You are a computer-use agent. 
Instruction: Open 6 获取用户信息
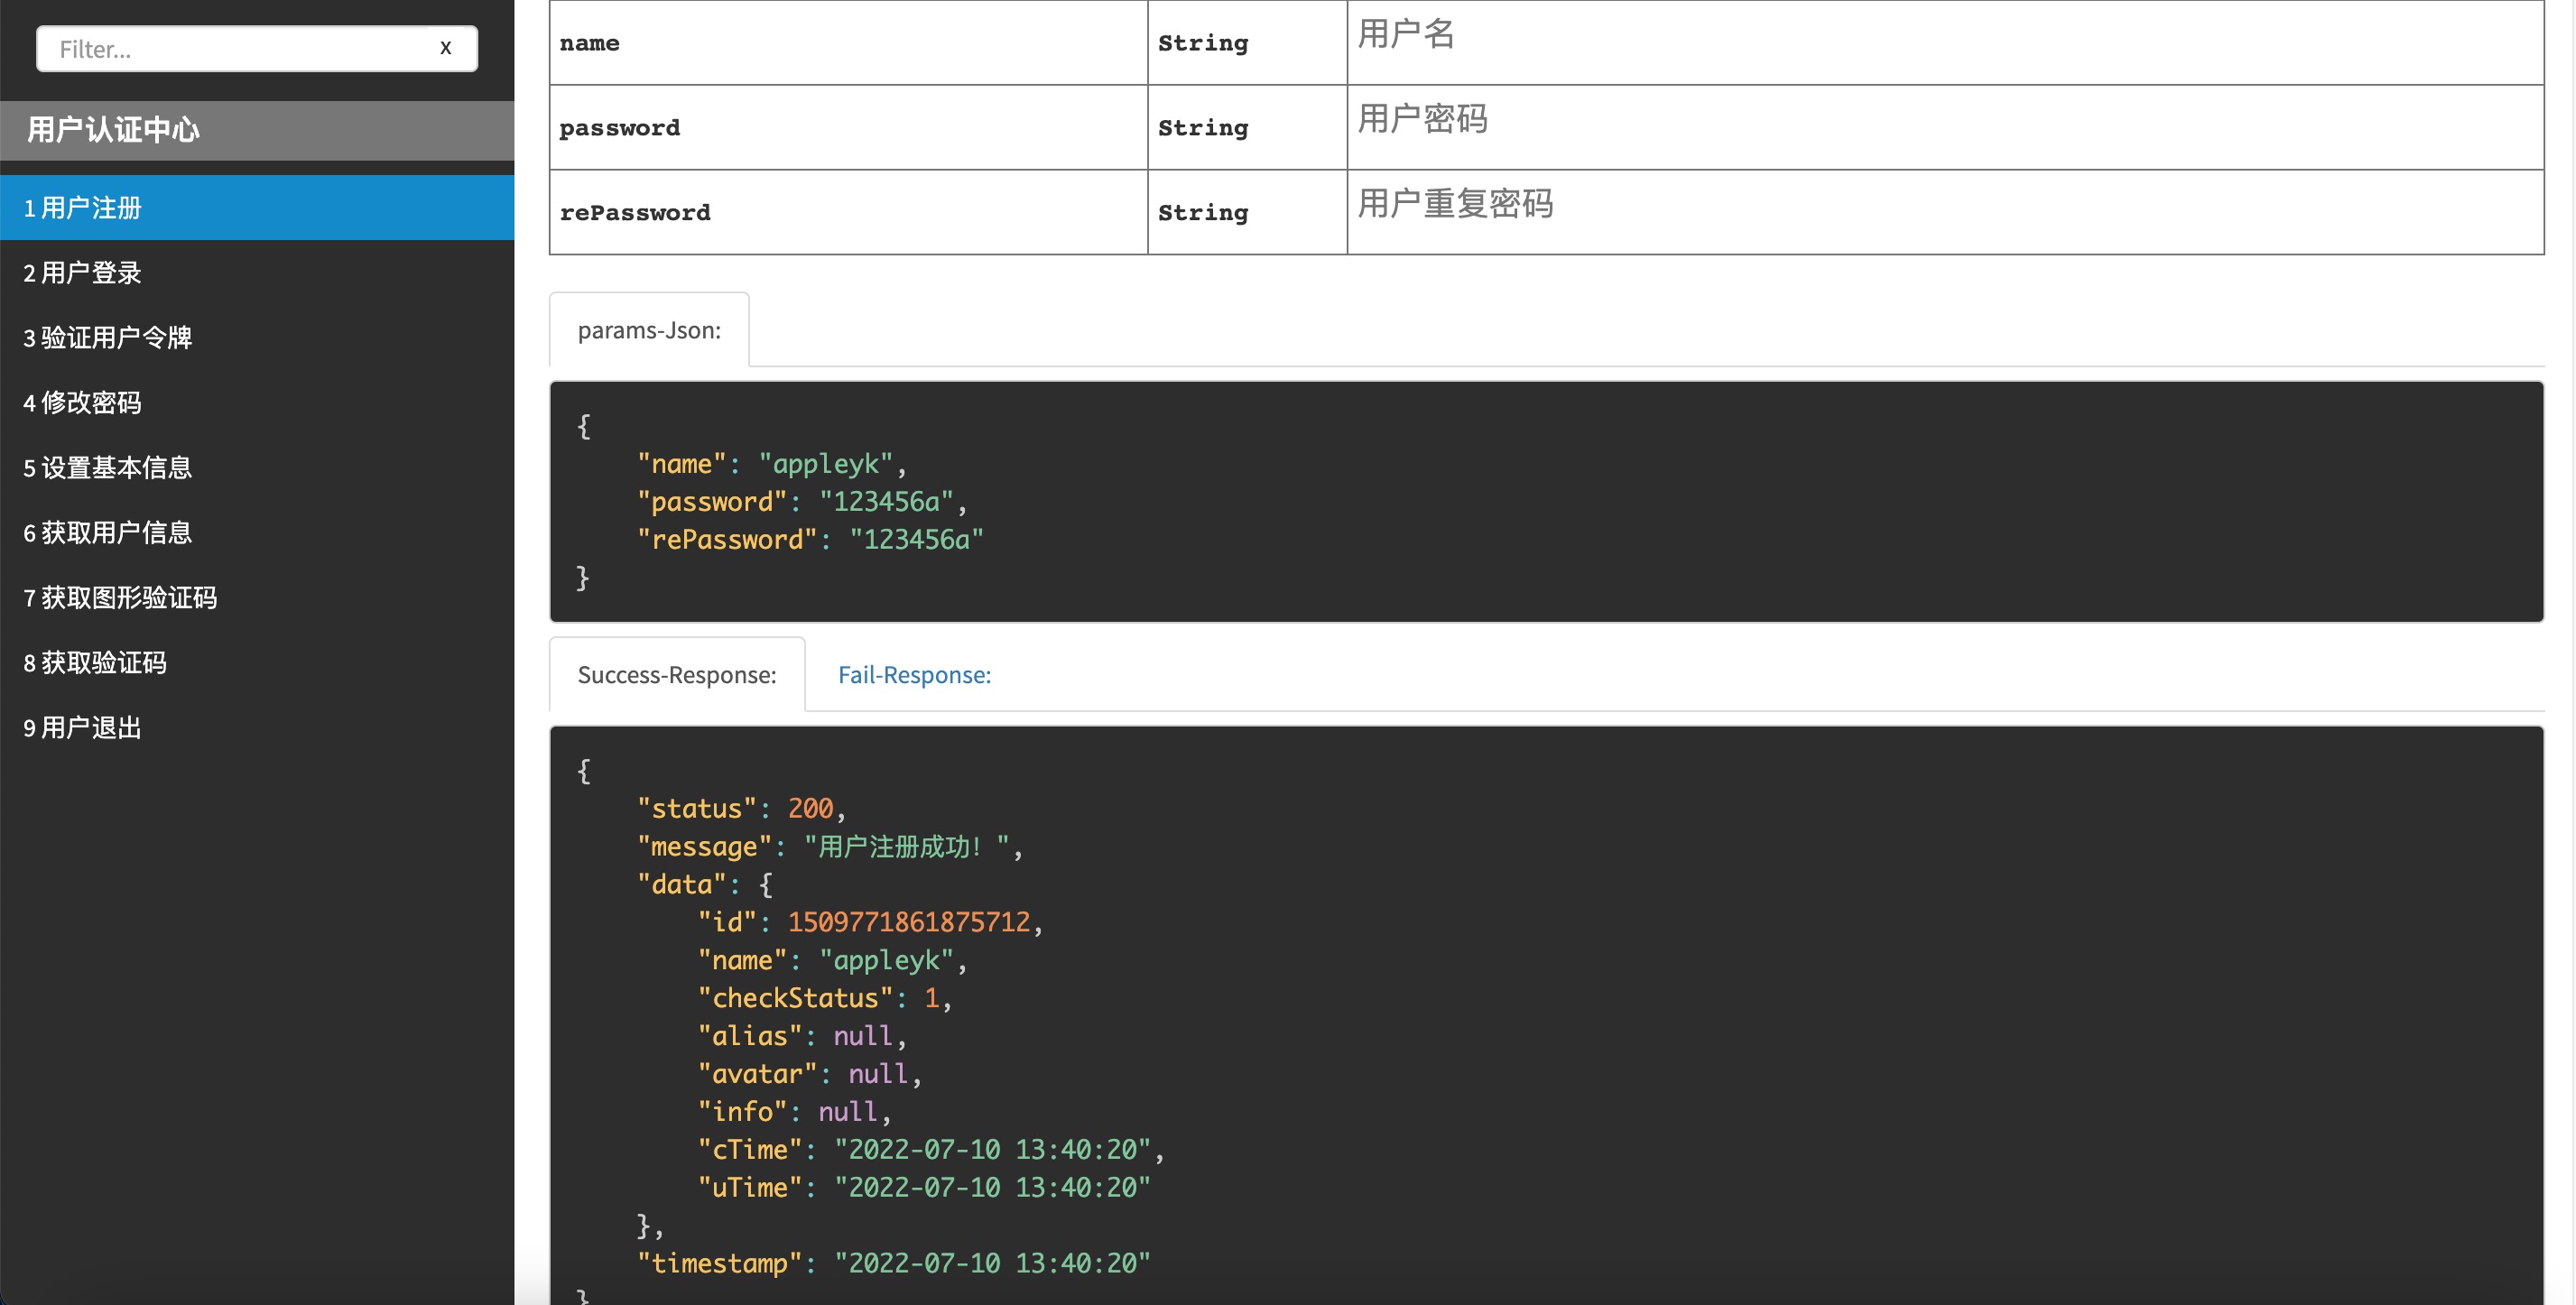[257, 533]
